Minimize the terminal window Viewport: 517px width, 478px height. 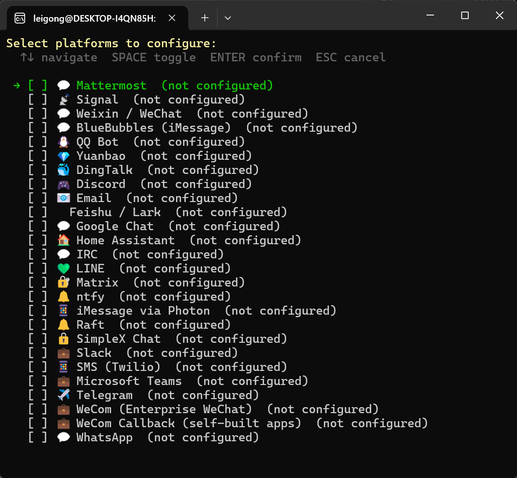[430, 15]
